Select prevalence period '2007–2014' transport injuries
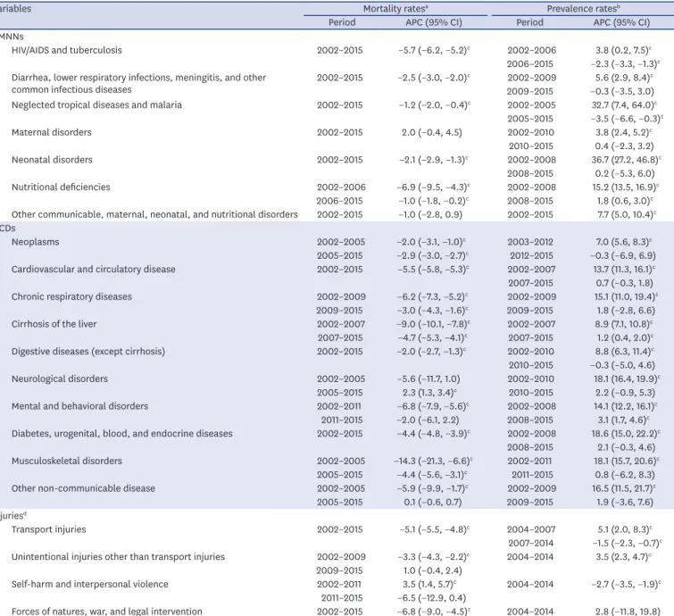674x616 pixels. click(x=530, y=544)
